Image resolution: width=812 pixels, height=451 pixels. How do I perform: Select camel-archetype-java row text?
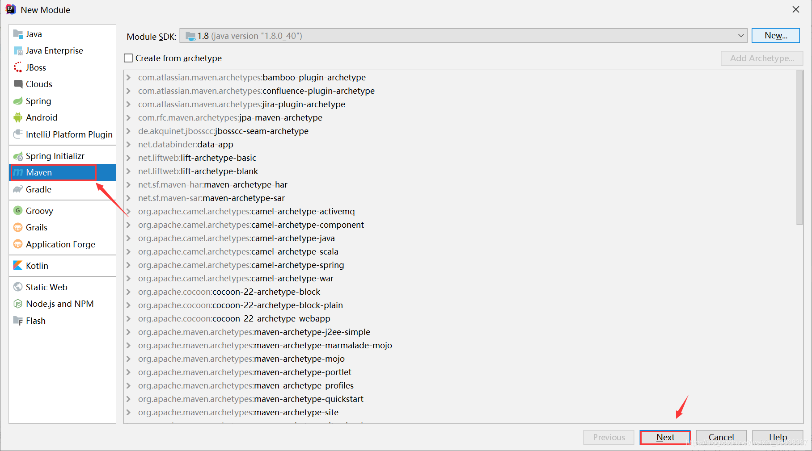[x=237, y=238]
